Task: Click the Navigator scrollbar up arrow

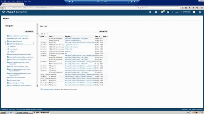Action: (x=37, y=24)
